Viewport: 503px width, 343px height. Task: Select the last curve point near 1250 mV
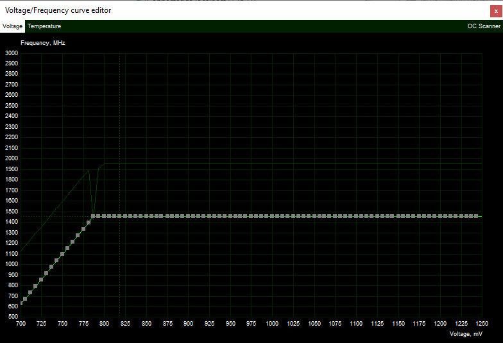tap(477, 216)
